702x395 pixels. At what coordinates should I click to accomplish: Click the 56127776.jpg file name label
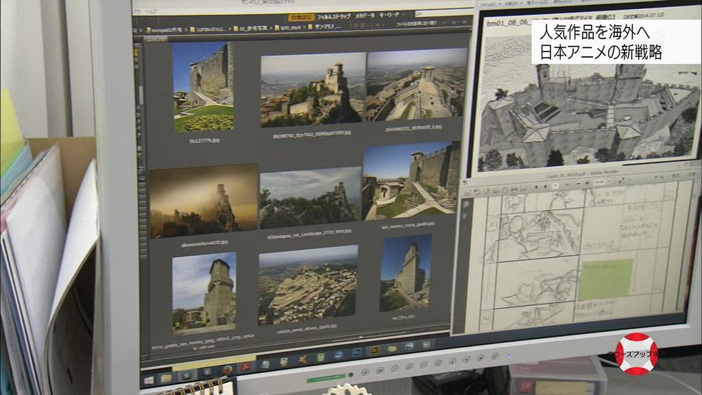point(204,141)
